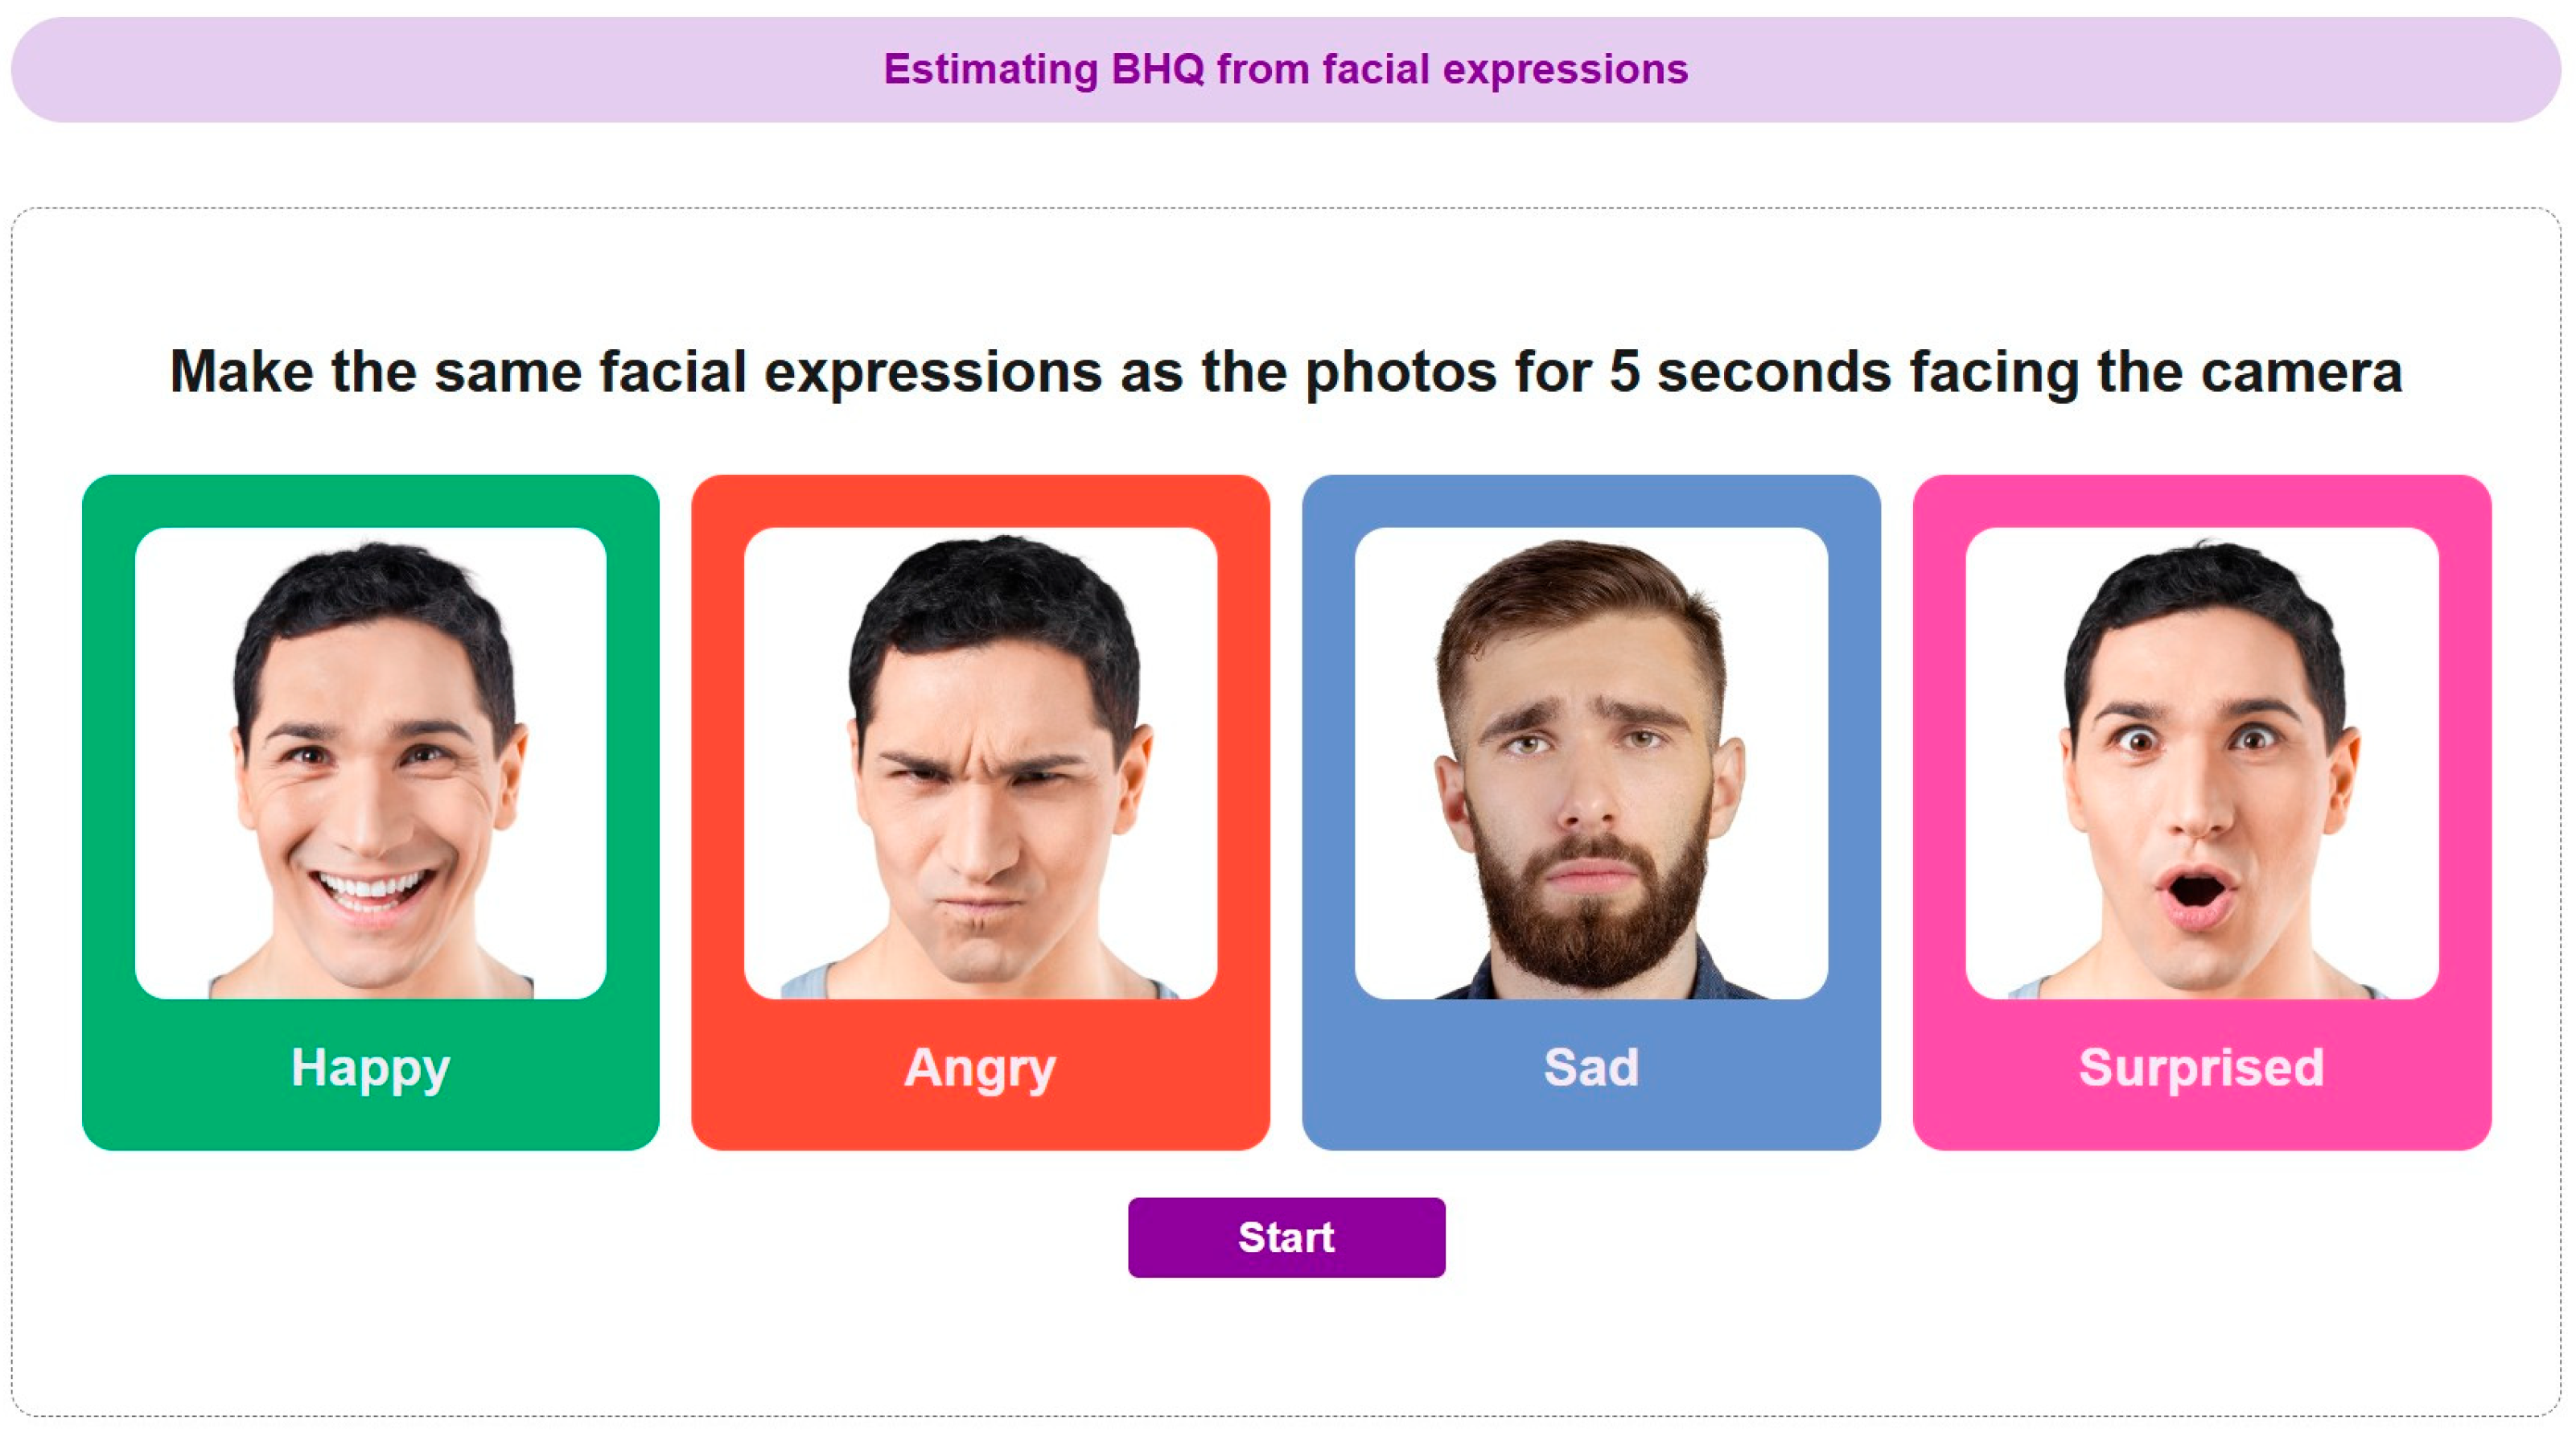Image resolution: width=2576 pixels, height=1433 pixels.
Task: Click the Surprised label text
Action: (2201, 1067)
